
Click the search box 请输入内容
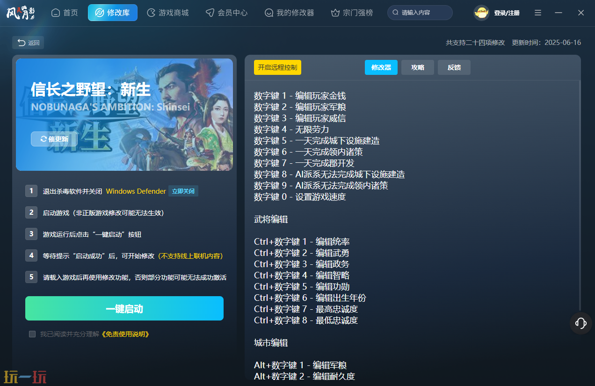coord(420,13)
